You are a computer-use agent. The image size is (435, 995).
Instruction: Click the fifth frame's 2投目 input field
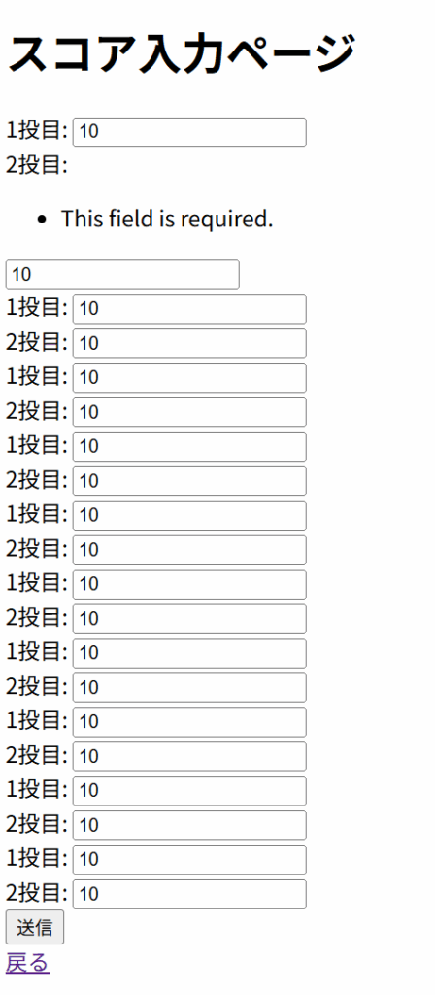point(189,550)
